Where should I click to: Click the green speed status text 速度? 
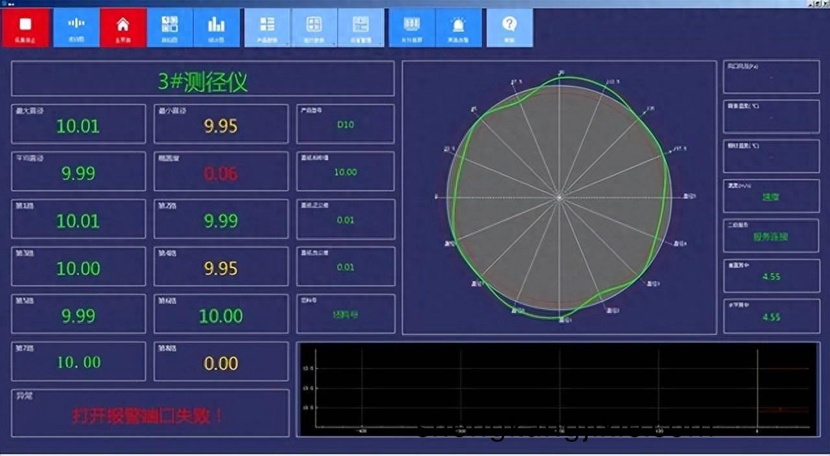pyautogui.click(x=771, y=197)
